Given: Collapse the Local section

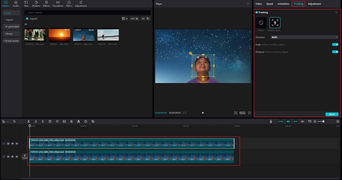Looking at the screenshot, I should pyautogui.click(x=11, y=13).
